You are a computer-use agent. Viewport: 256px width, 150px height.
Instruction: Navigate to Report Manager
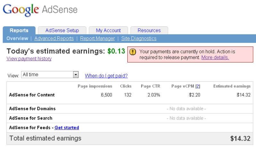[97, 38]
